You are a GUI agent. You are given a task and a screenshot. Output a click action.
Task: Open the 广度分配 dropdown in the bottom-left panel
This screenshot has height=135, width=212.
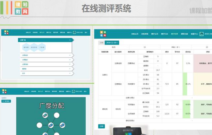pyautogui.click(x=6, y=101)
